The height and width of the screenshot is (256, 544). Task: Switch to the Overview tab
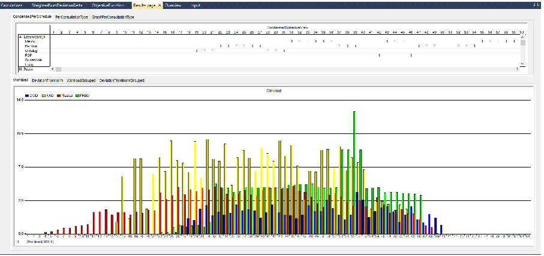click(173, 5)
